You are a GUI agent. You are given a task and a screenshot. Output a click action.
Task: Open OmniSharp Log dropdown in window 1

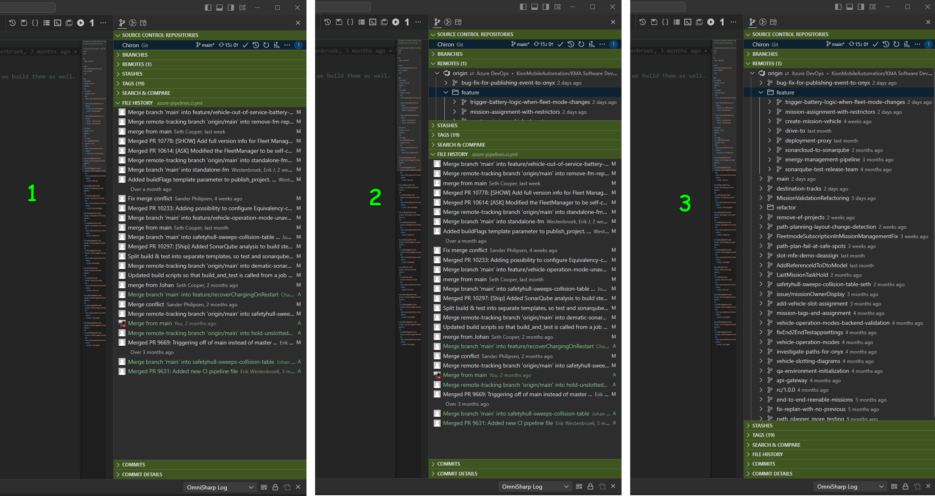pos(220,487)
